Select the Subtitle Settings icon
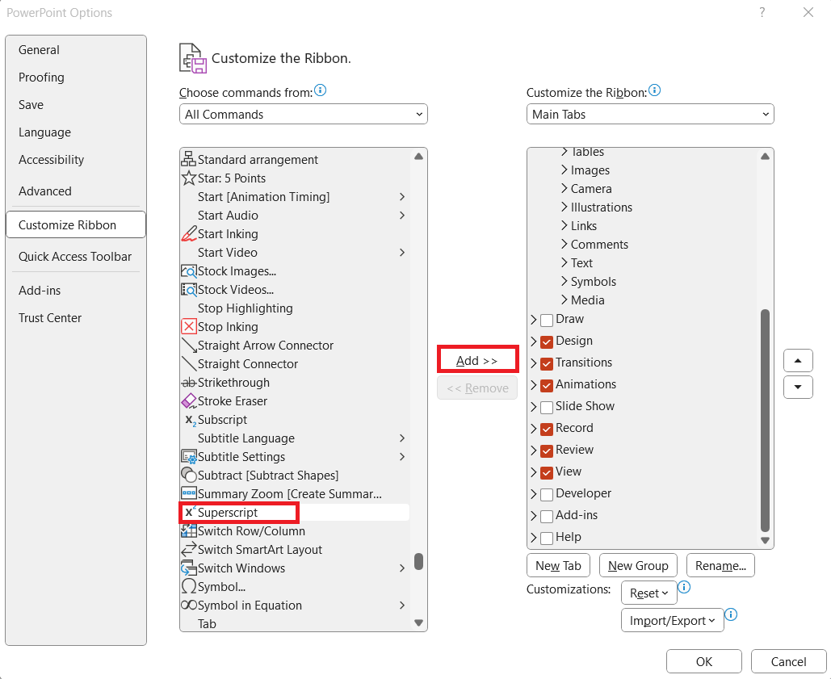The height and width of the screenshot is (679, 831). (x=189, y=456)
